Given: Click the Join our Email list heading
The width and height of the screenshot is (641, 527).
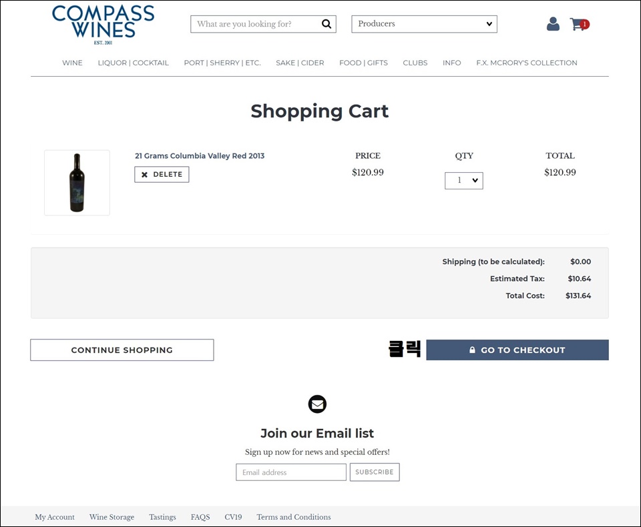Looking at the screenshot, I should pyautogui.click(x=317, y=433).
